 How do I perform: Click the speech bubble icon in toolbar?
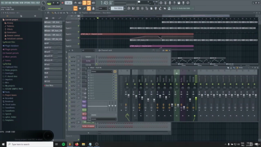[188, 3]
